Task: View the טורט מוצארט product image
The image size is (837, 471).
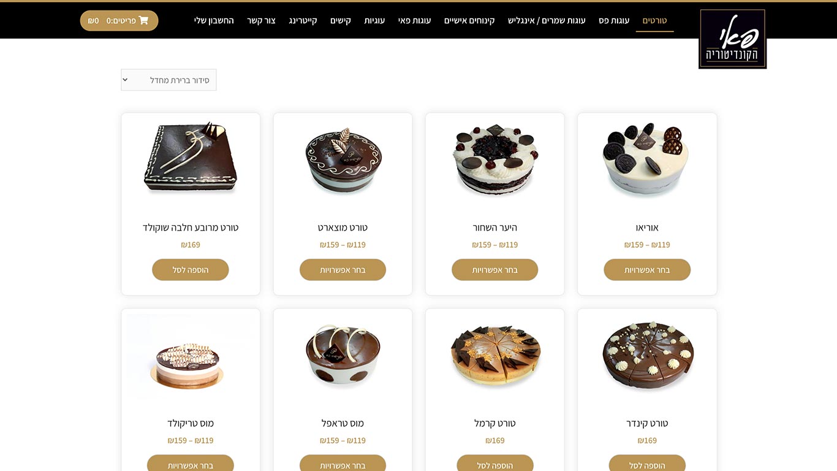Action: click(x=343, y=160)
